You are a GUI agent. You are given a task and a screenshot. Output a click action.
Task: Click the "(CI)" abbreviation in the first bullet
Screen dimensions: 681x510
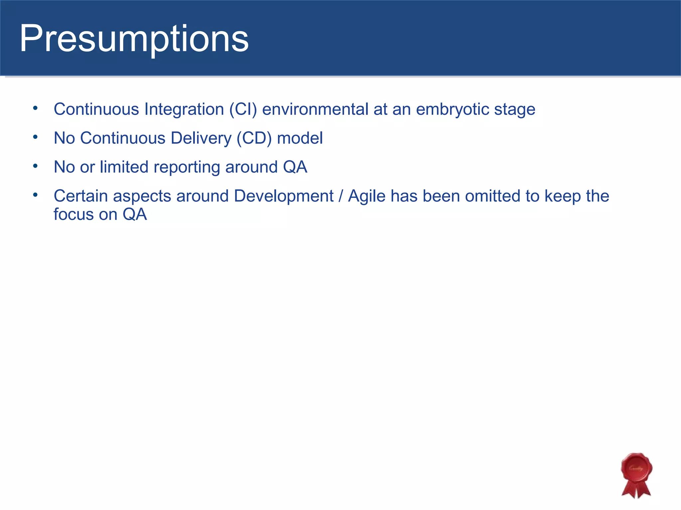coord(243,109)
